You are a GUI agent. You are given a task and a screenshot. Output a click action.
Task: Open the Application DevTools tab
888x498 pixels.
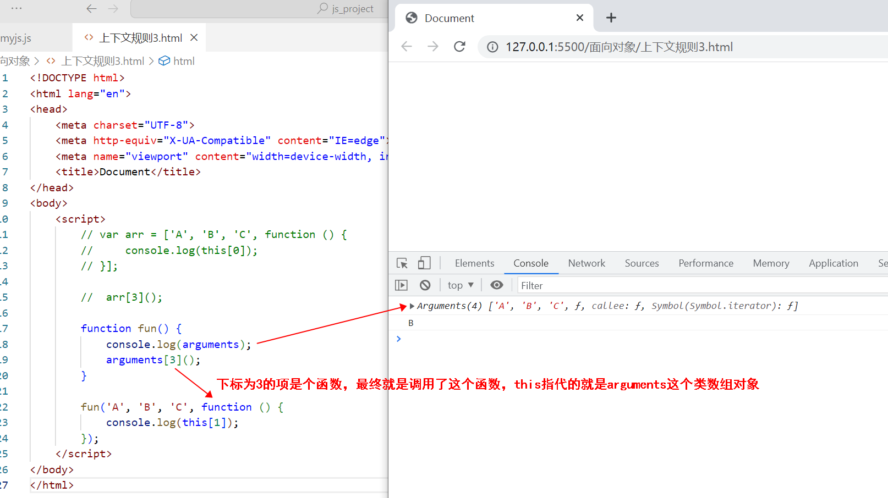(x=834, y=263)
